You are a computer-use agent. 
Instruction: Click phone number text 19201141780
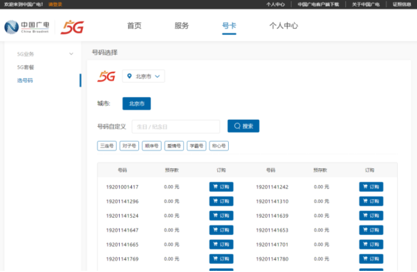[272, 259]
